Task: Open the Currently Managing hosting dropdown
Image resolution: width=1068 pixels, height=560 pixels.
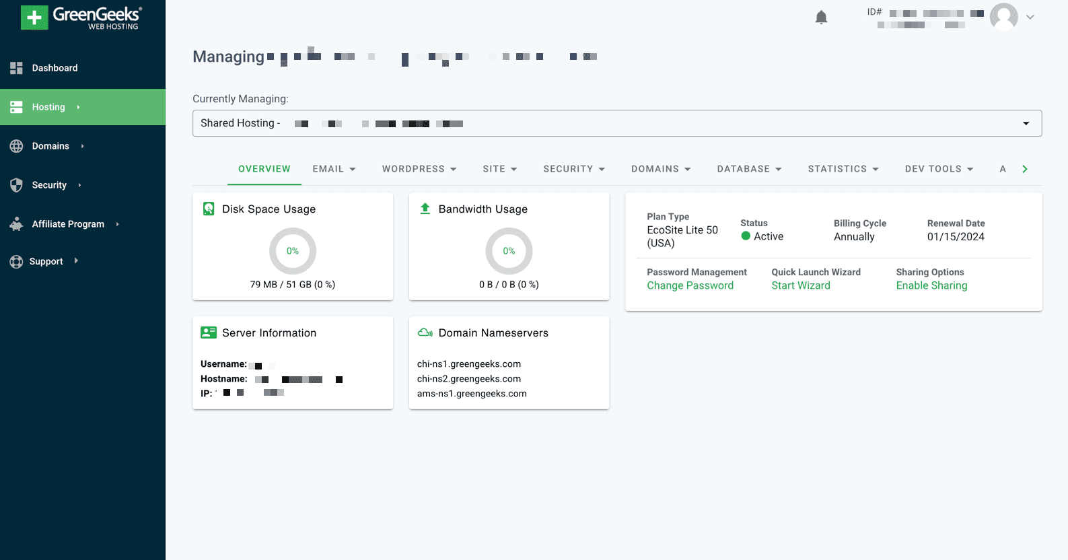Action: 617,123
